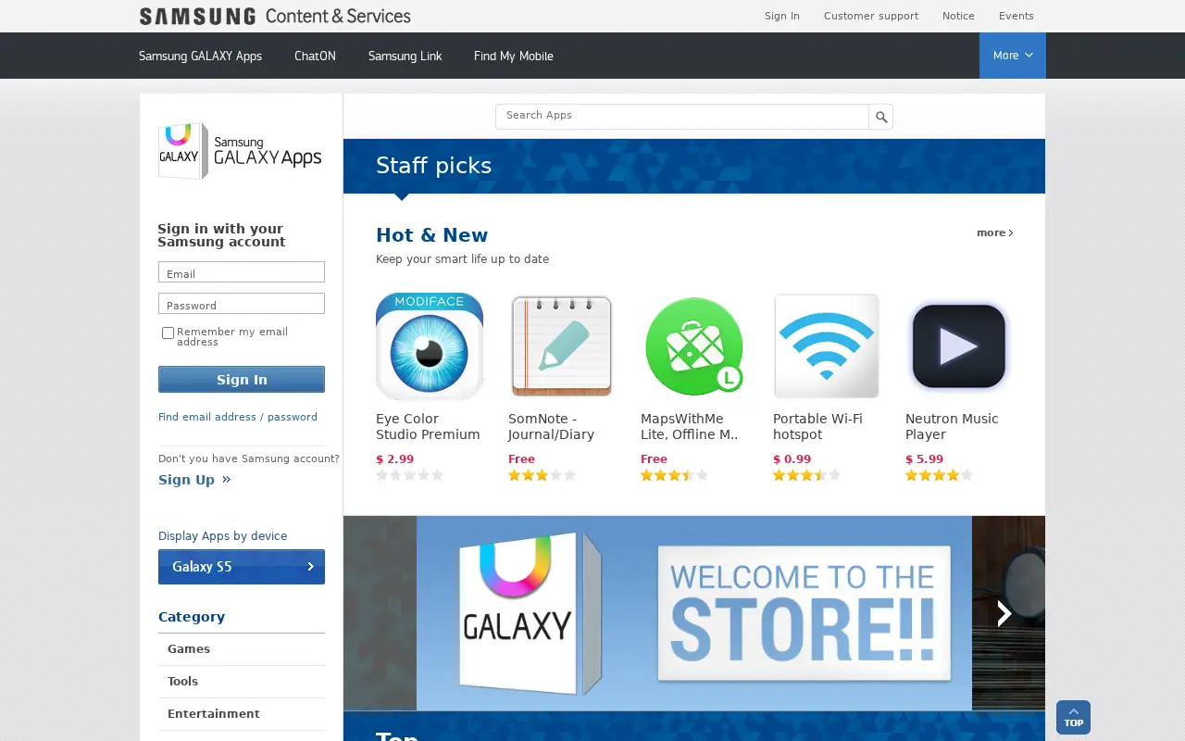Click the Password input field
Viewport: 1185px width, 741px height.
(x=242, y=303)
